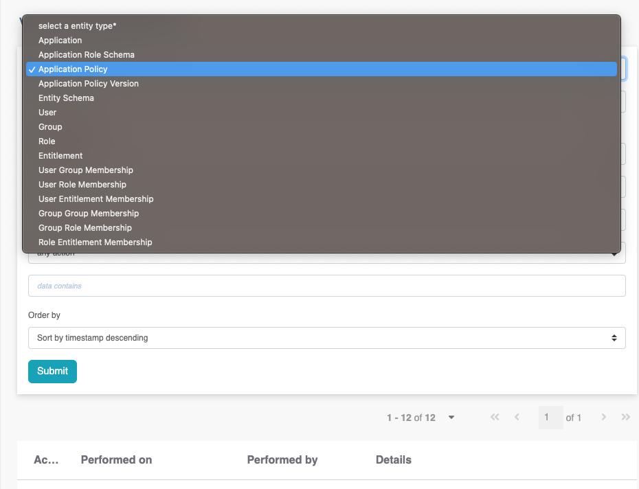This screenshot has height=489, width=639.
Task: Jump to last page with double-right arrows
Action: 625,417
